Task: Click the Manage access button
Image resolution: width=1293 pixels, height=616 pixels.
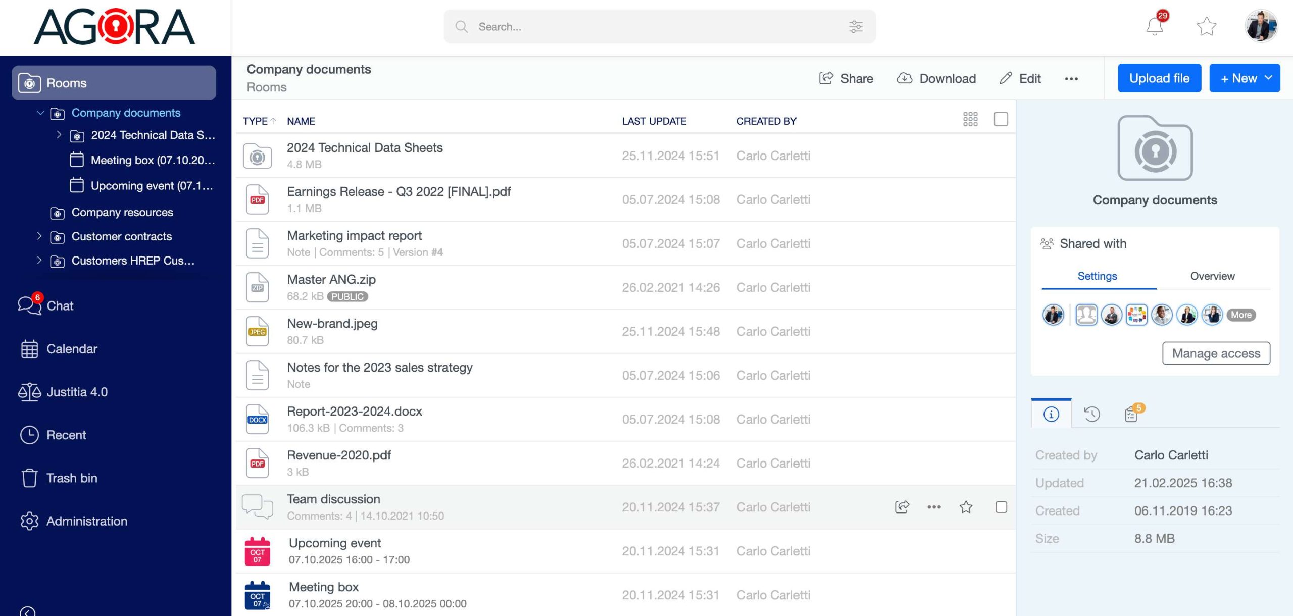Action: tap(1216, 353)
